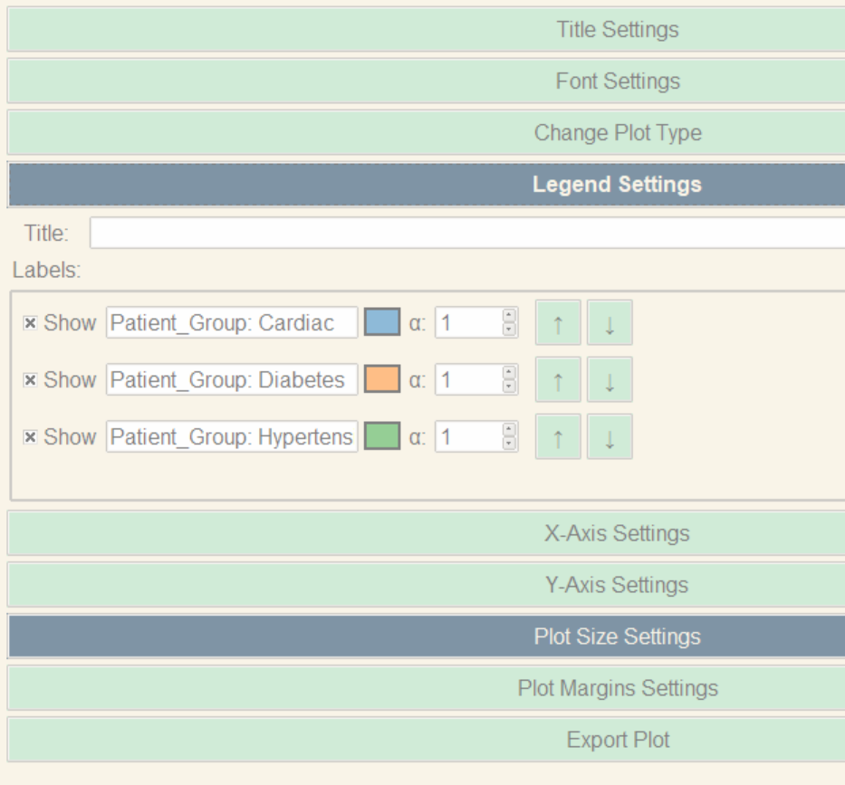This screenshot has width=845, height=785.
Task: Move Hypertension label up with arrow
Action: click(558, 437)
